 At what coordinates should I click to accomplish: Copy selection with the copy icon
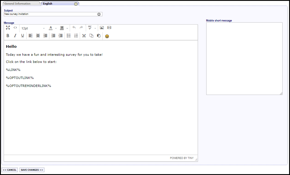pyautogui.click(x=92, y=35)
